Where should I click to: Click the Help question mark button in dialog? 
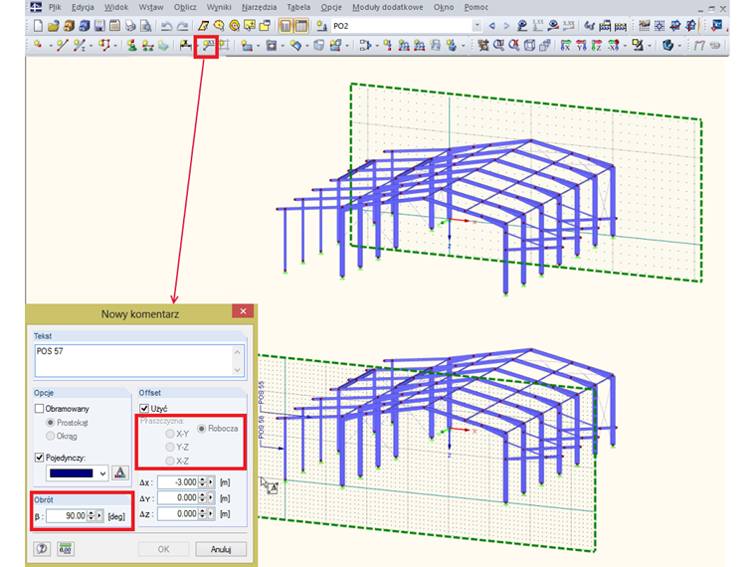42,549
